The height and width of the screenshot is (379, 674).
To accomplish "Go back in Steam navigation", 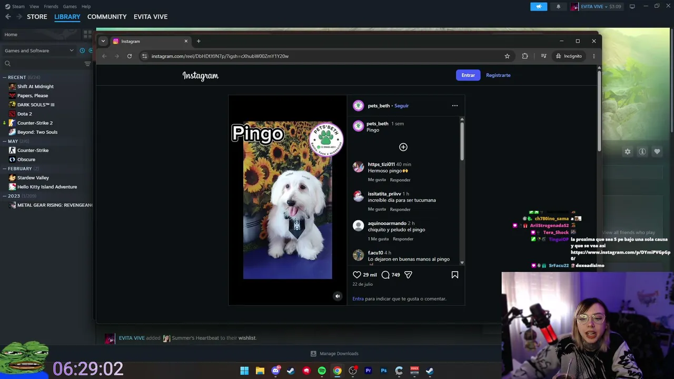I will point(8,17).
